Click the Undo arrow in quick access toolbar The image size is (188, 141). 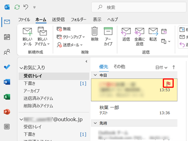pyautogui.click(x=26, y=7)
